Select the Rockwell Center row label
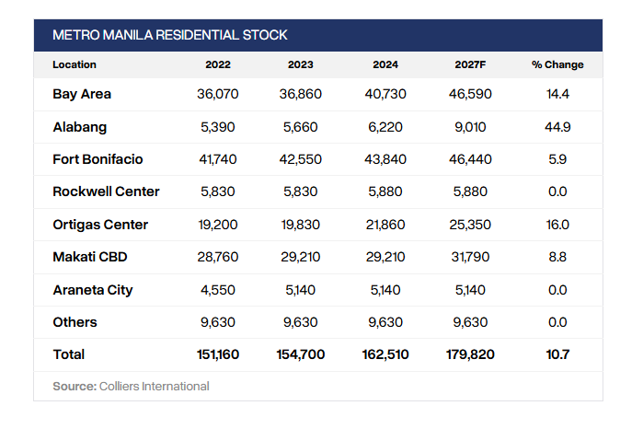 (x=107, y=191)
